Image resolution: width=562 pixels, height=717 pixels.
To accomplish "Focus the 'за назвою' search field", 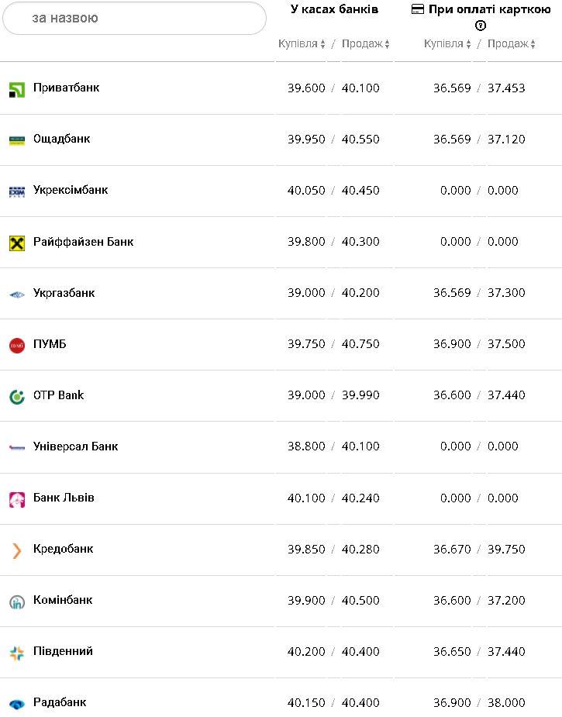I will point(135,18).
